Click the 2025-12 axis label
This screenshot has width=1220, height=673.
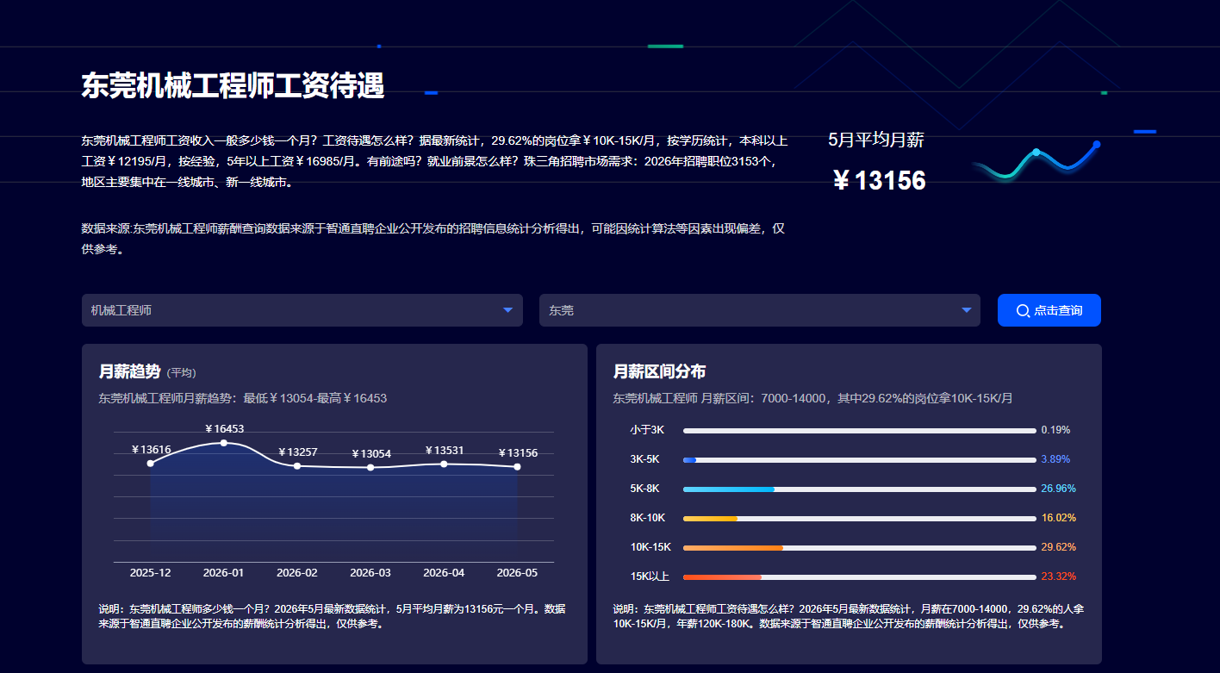(x=151, y=573)
